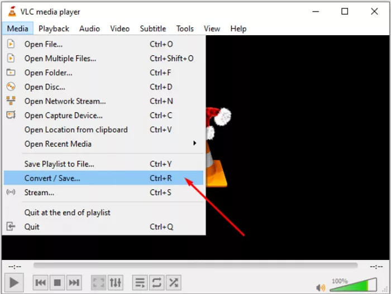Minimize the VLC window
Image resolution: width=391 pixels, height=294 pixels.
(316, 12)
